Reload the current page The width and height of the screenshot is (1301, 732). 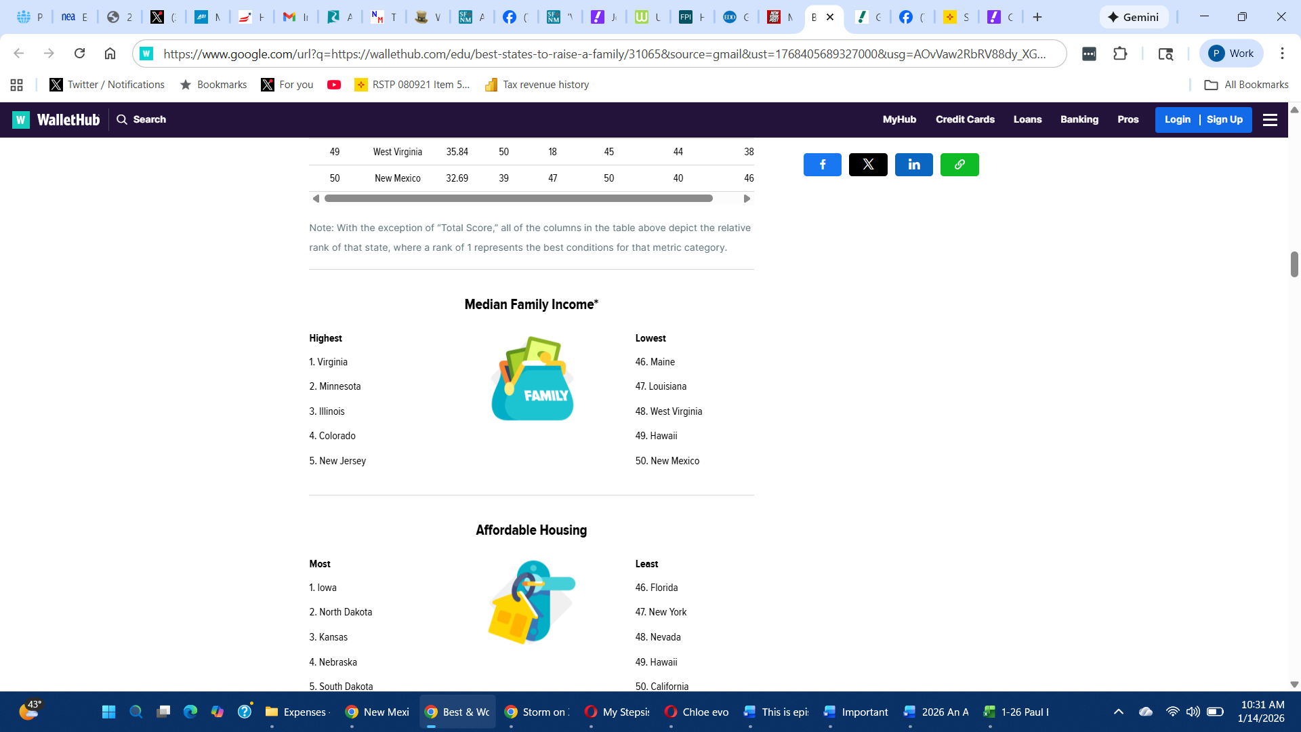click(79, 54)
